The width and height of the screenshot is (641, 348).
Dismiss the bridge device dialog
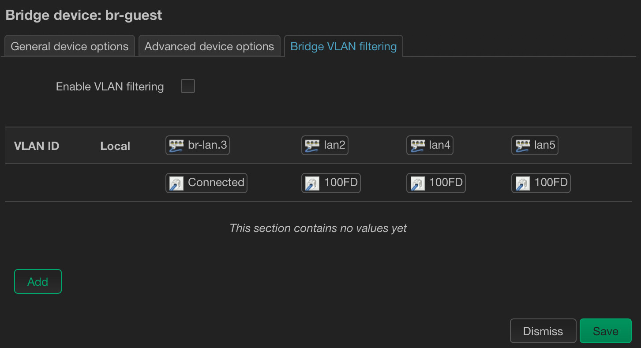click(543, 331)
